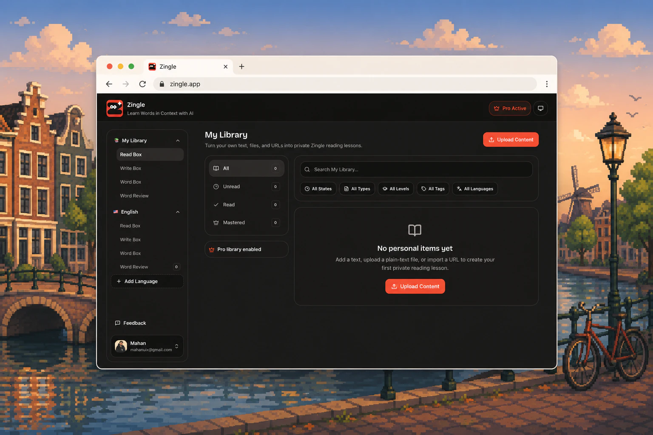Open Read Box under My Library
This screenshot has height=435, width=653.
point(150,155)
